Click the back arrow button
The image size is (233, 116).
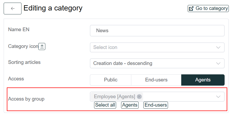point(13,8)
